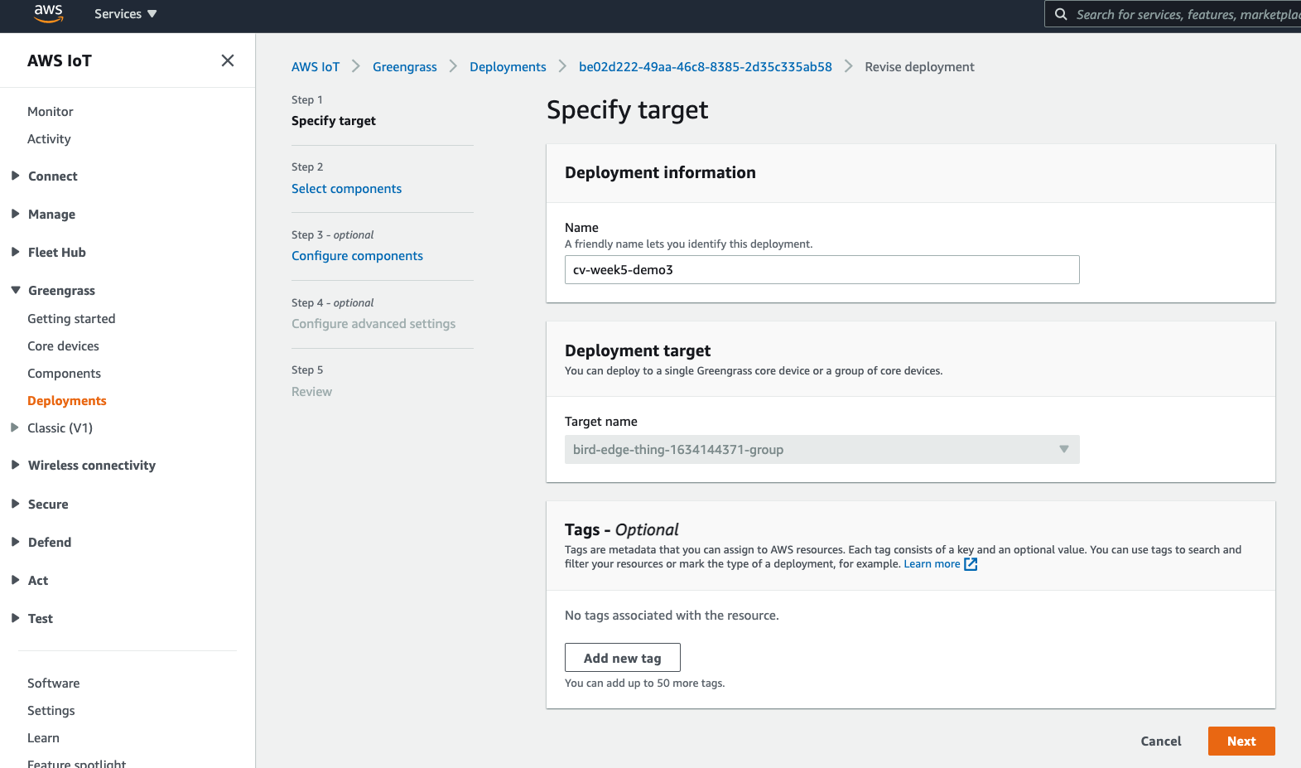Close the AWS IoT sidebar panel

(228, 60)
